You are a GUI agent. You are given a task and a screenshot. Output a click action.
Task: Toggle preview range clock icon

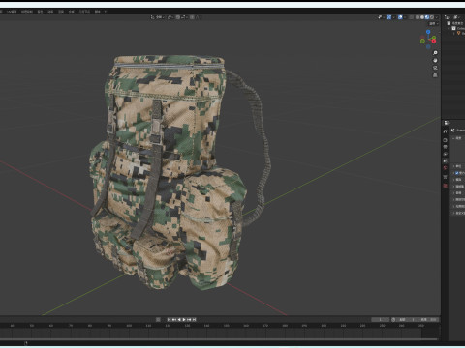pos(393,319)
